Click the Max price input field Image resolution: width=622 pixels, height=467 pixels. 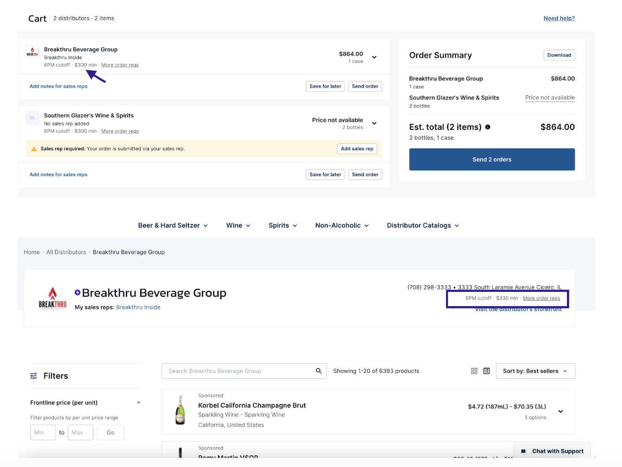81,432
